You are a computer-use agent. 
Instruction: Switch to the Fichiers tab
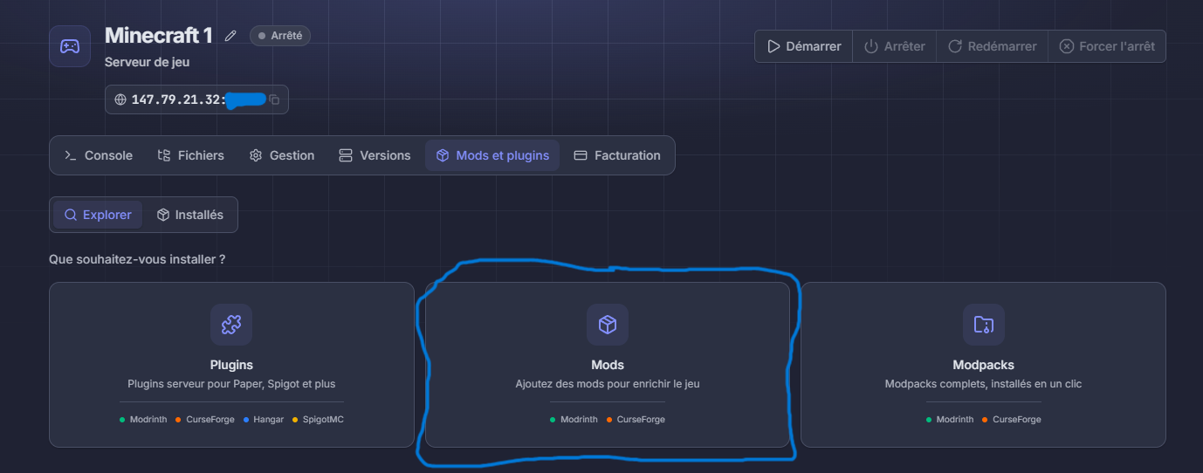point(190,155)
